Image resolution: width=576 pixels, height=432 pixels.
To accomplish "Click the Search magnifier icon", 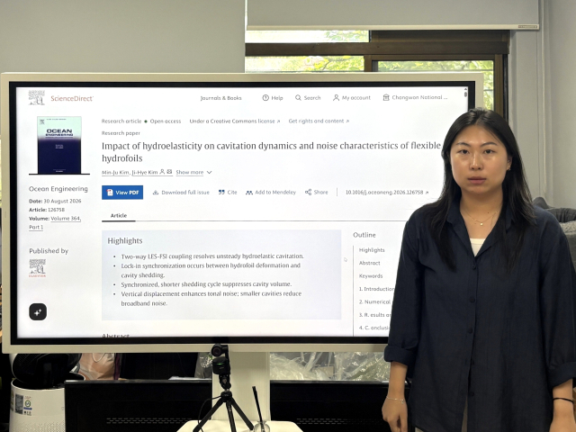I will tap(298, 98).
